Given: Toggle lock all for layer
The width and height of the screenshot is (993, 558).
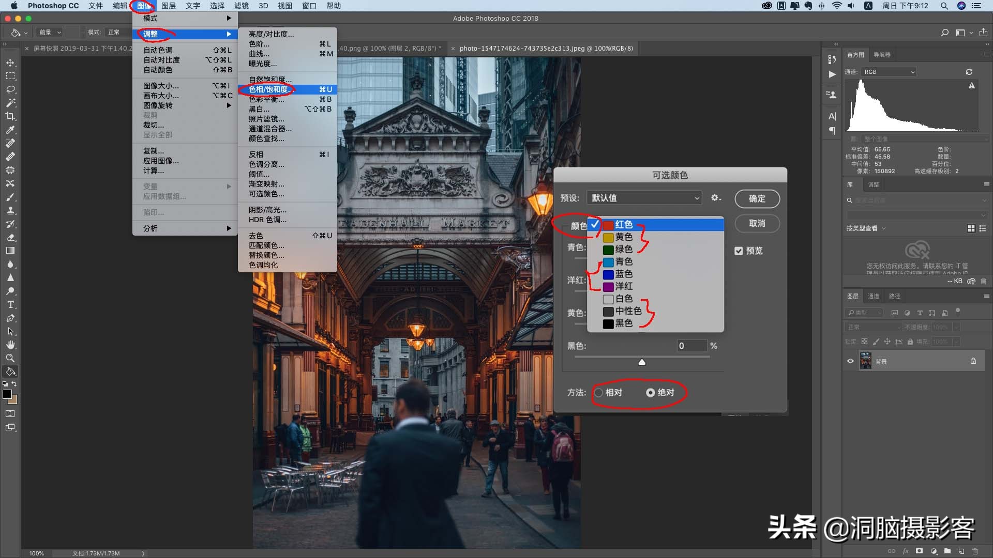Looking at the screenshot, I should (x=910, y=342).
